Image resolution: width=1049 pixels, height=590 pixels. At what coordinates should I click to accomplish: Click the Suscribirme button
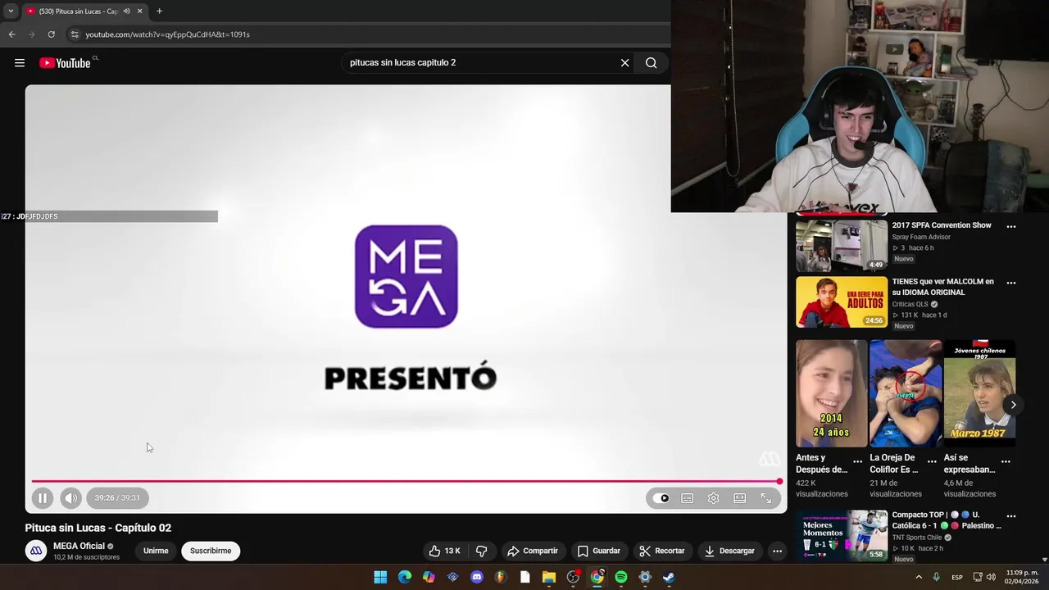pos(211,551)
